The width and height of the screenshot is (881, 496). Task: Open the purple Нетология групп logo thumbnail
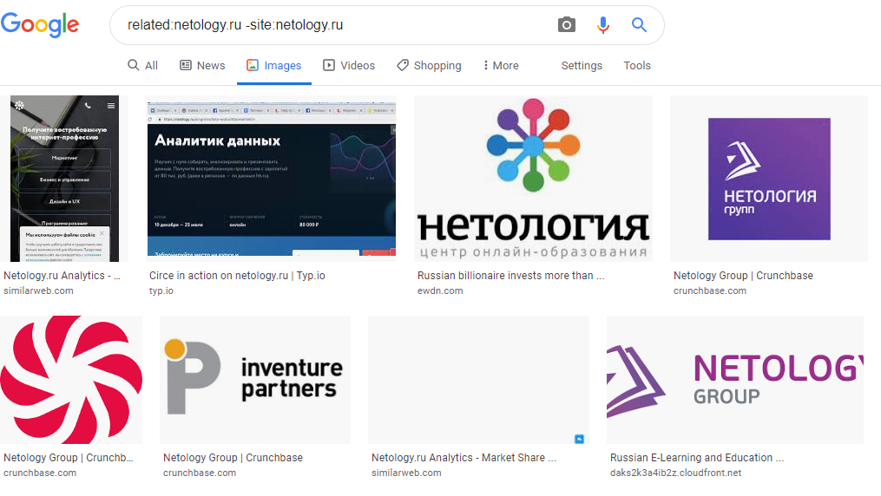coord(769,179)
